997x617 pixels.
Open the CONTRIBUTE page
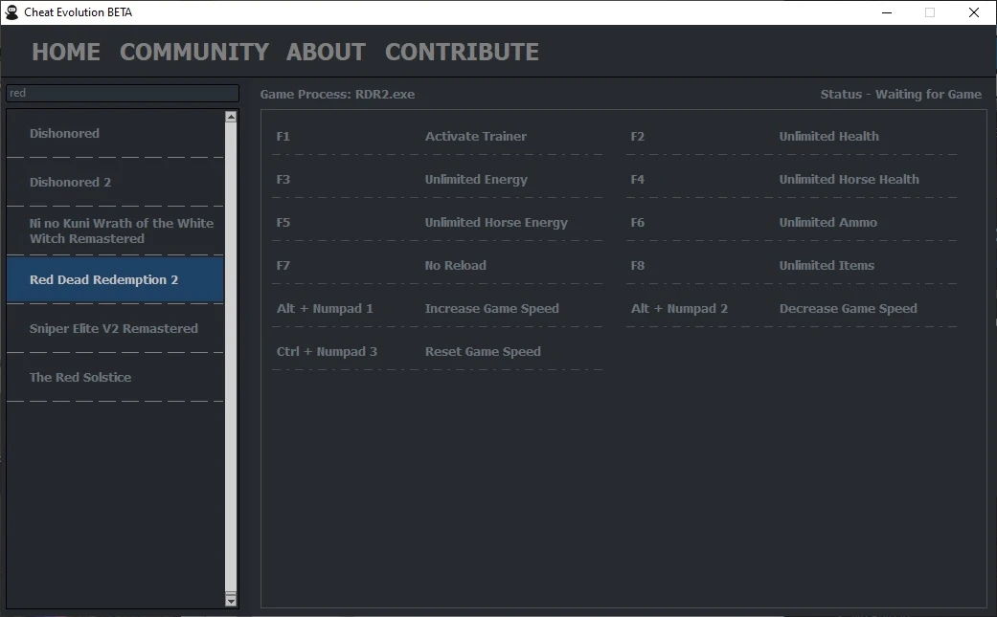click(x=463, y=52)
